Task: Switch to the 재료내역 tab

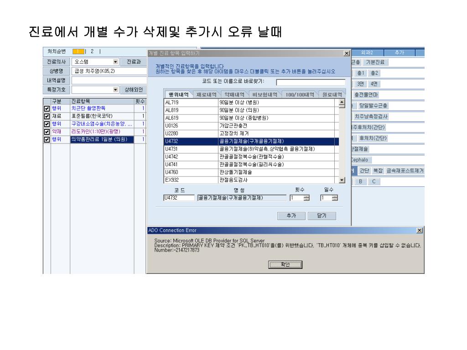Action: [207, 95]
